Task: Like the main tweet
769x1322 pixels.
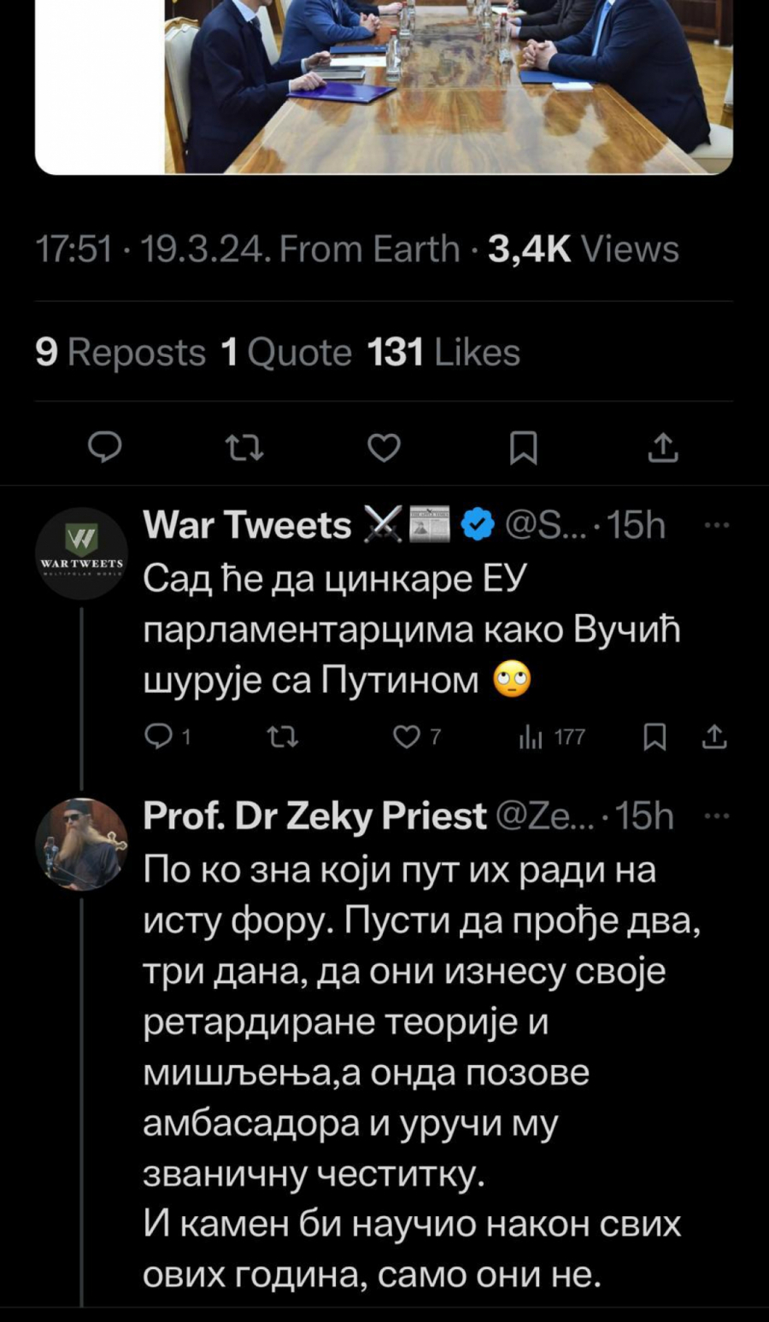Action: [x=384, y=447]
